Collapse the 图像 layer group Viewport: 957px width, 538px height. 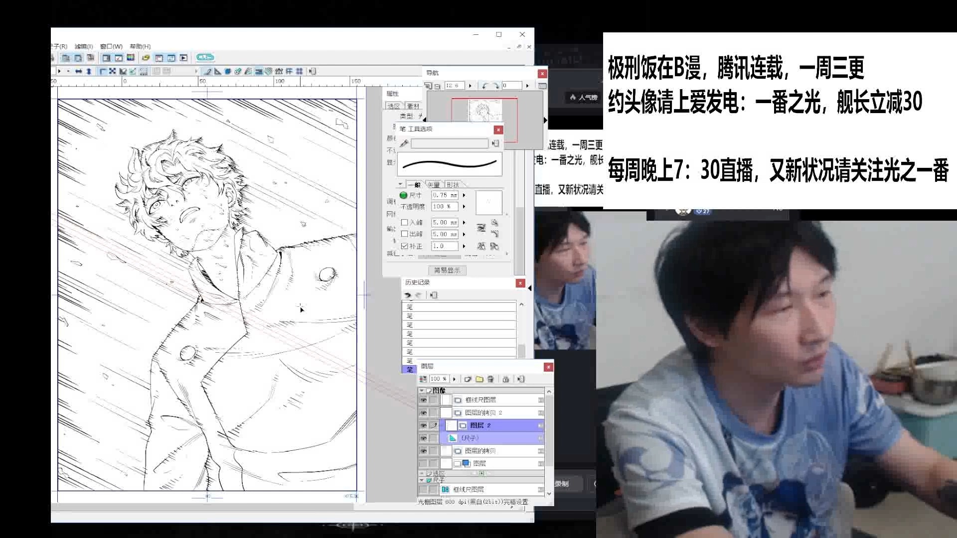tap(422, 391)
